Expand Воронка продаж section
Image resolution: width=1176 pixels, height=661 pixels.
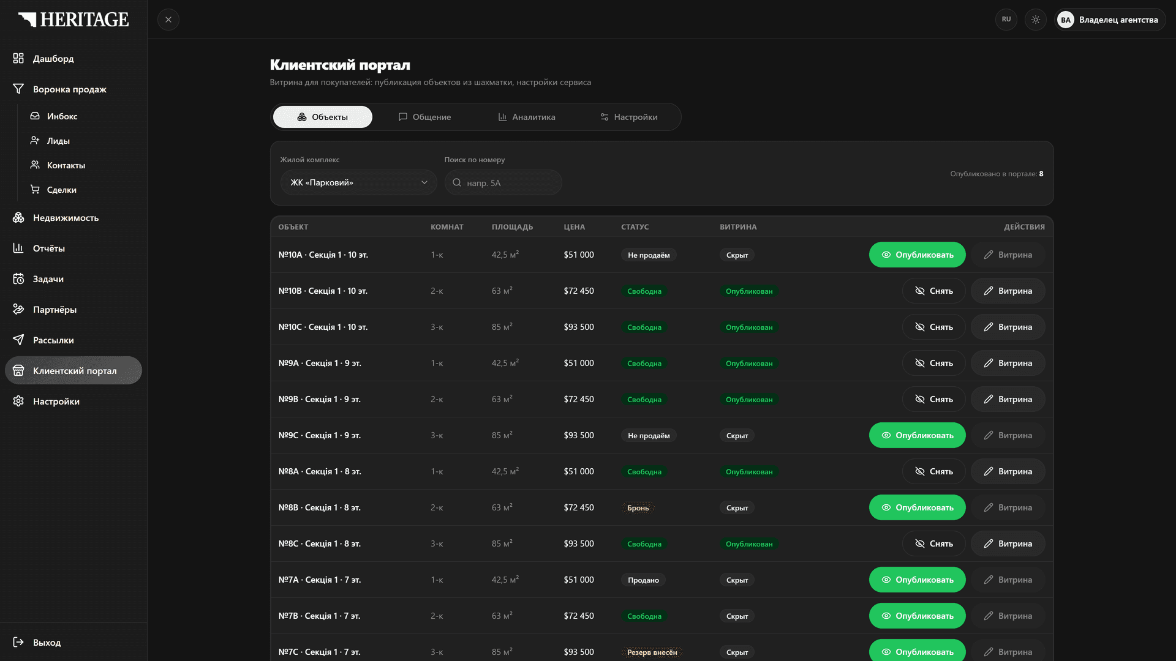tap(73, 89)
